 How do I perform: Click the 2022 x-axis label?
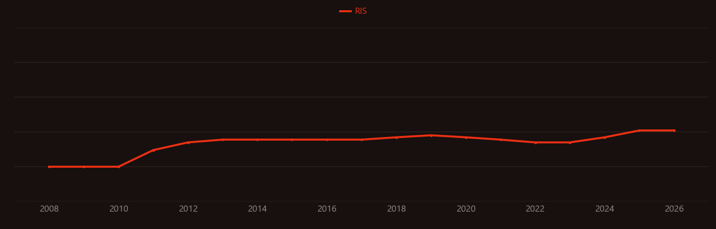coord(535,209)
